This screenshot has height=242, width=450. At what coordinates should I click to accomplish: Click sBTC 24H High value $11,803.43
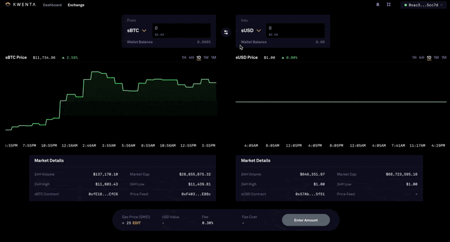click(106, 184)
